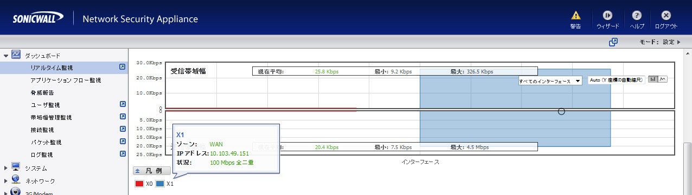This screenshot has width=692, height=195.
Task: Pop out ログ監視 using its arrow icon
Action: coord(123,154)
